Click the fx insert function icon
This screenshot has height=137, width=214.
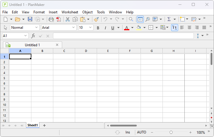33,36
